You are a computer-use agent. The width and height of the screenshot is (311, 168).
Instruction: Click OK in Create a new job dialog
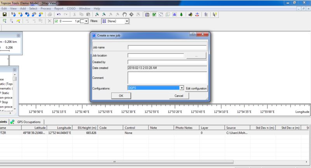[121, 96]
